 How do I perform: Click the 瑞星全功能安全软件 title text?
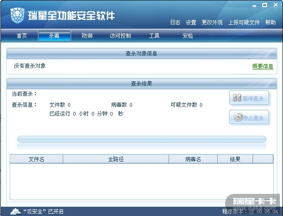pos(72,15)
